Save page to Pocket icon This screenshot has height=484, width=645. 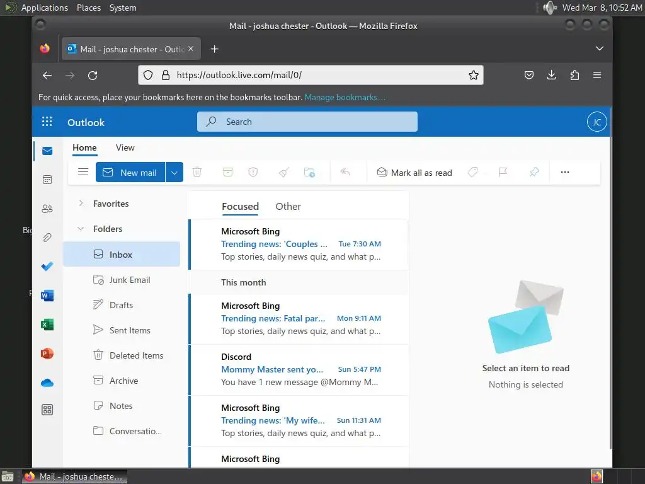coord(529,75)
